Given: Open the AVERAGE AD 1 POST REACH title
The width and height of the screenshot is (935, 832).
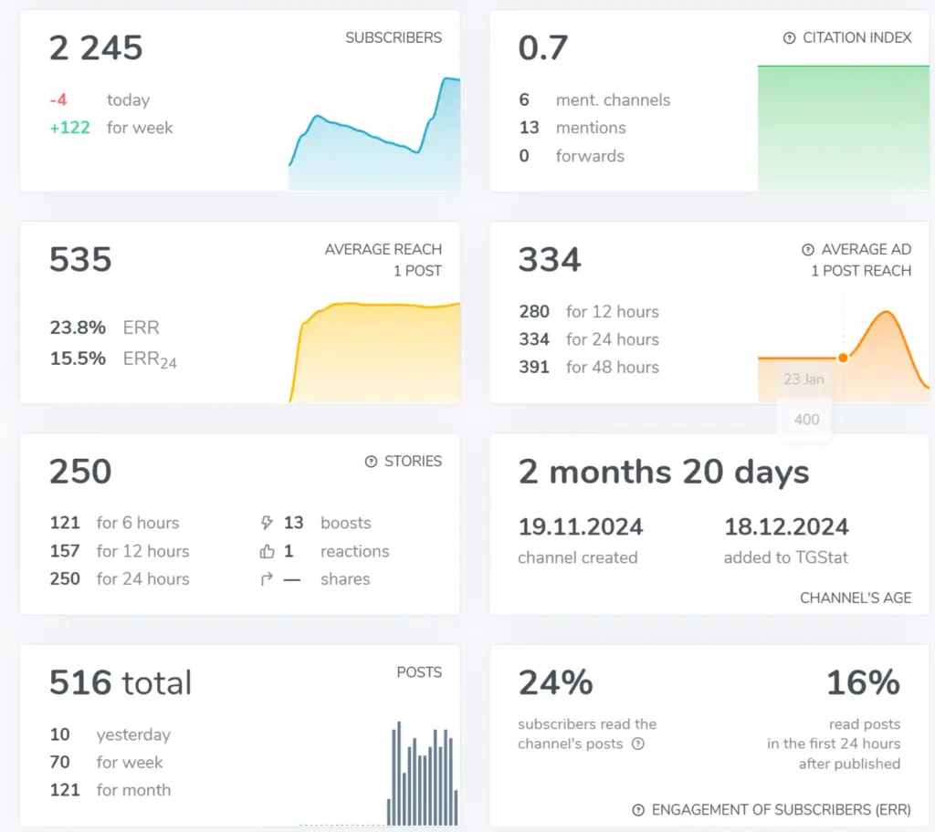Looking at the screenshot, I should (x=861, y=260).
